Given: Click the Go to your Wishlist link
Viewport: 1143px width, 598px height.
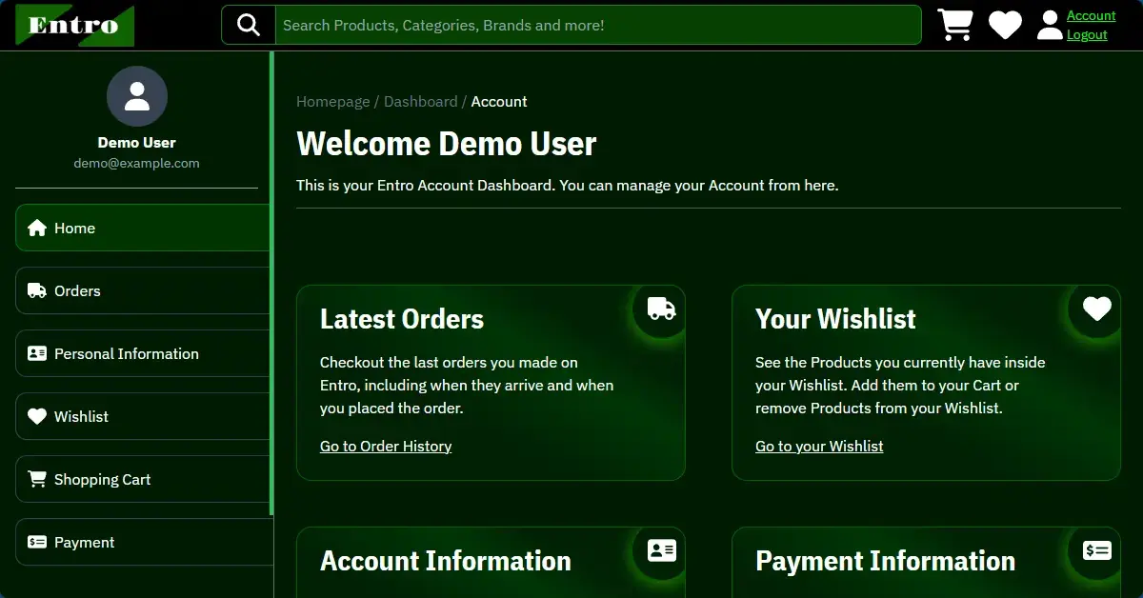Looking at the screenshot, I should point(819,446).
